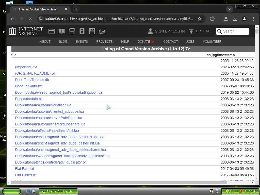Click the address bar URL
The image size is (260, 195).
pyautogui.click(x=119, y=19)
